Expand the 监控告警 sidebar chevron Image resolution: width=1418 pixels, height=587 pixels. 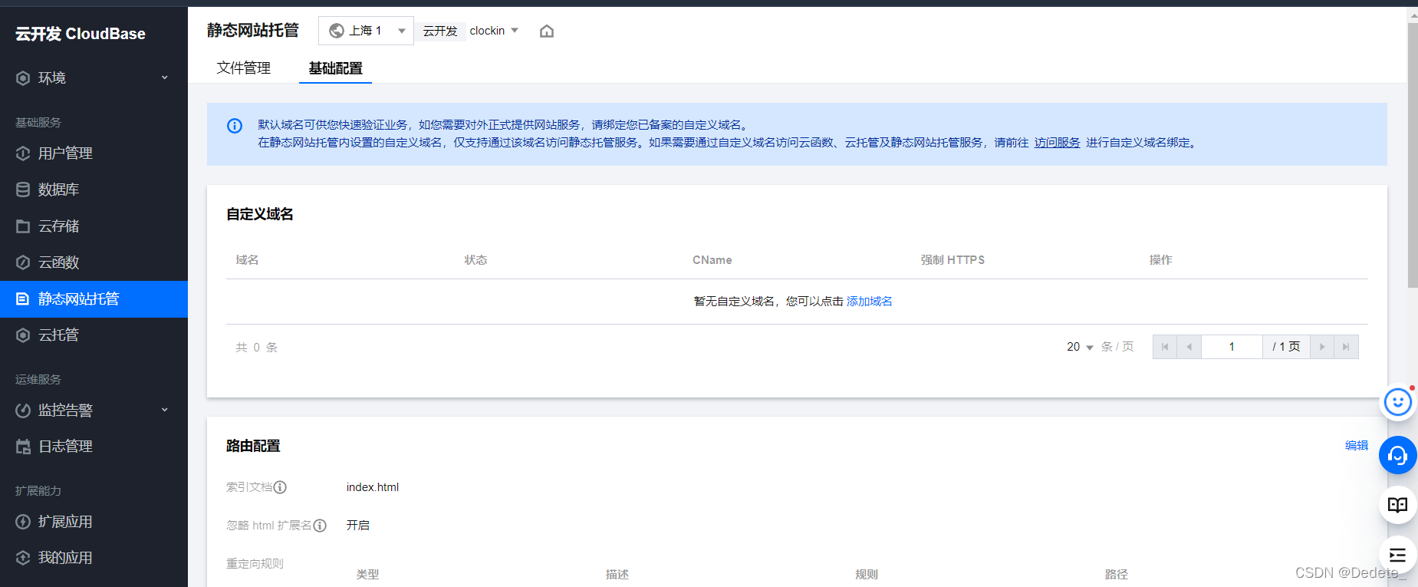point(164,410)
